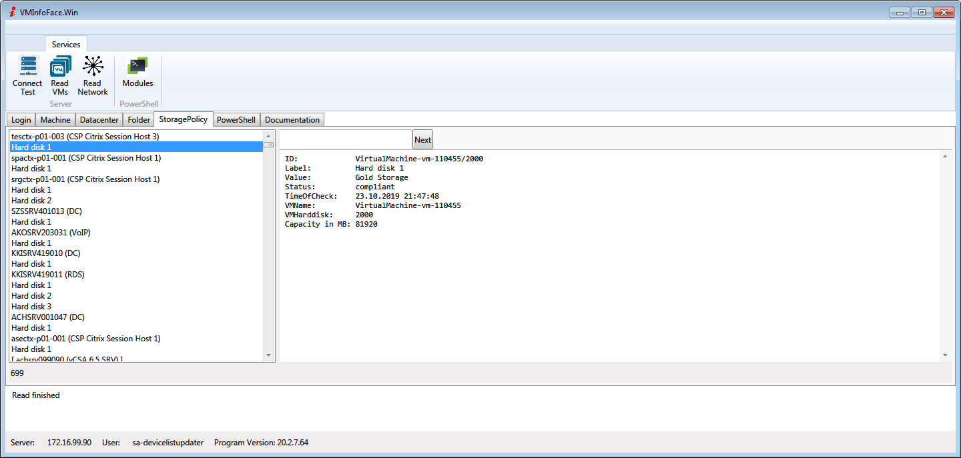
Task: Open the Datacenter tab
Action: click(x=99, y=120)
